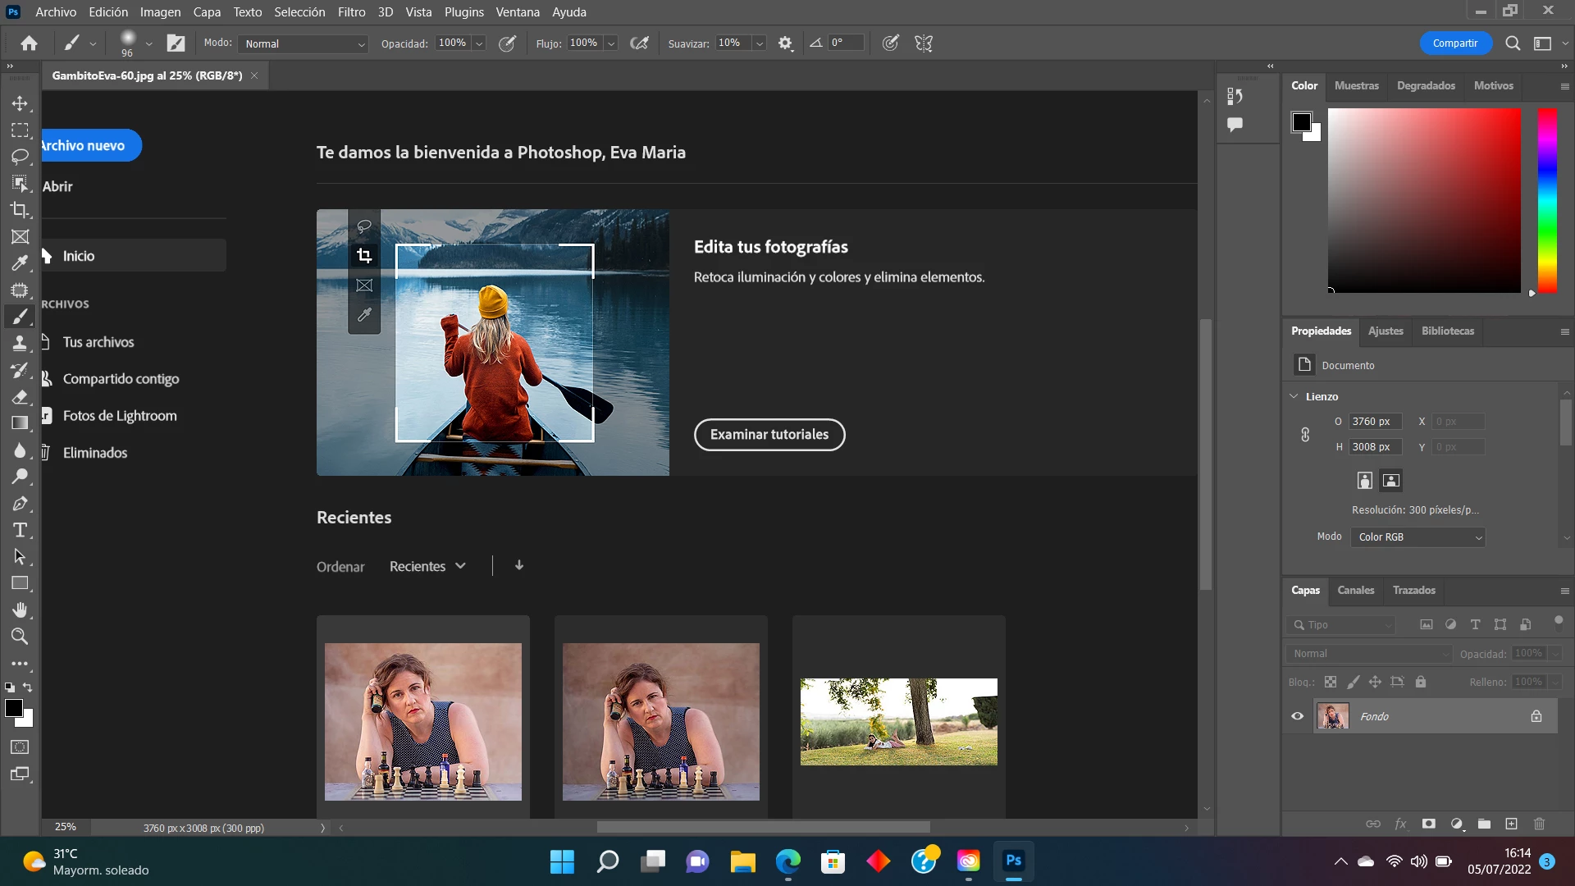Click the Compartir button
Image resolution: width=1575 pixels, height=886 pixels.
1454,43
